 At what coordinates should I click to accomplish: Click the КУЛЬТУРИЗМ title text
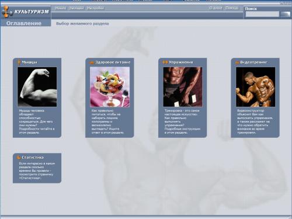pyautogui.click(x=32, y=12)
